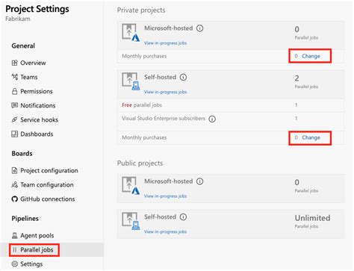
Task: Click the Parallel jobs bars icon
Action: [x=14, y=249]
